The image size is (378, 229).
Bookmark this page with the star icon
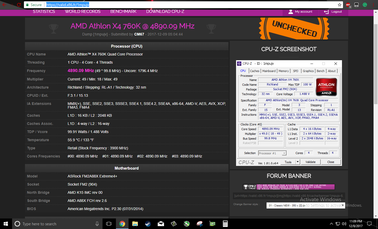pos(340,5)
